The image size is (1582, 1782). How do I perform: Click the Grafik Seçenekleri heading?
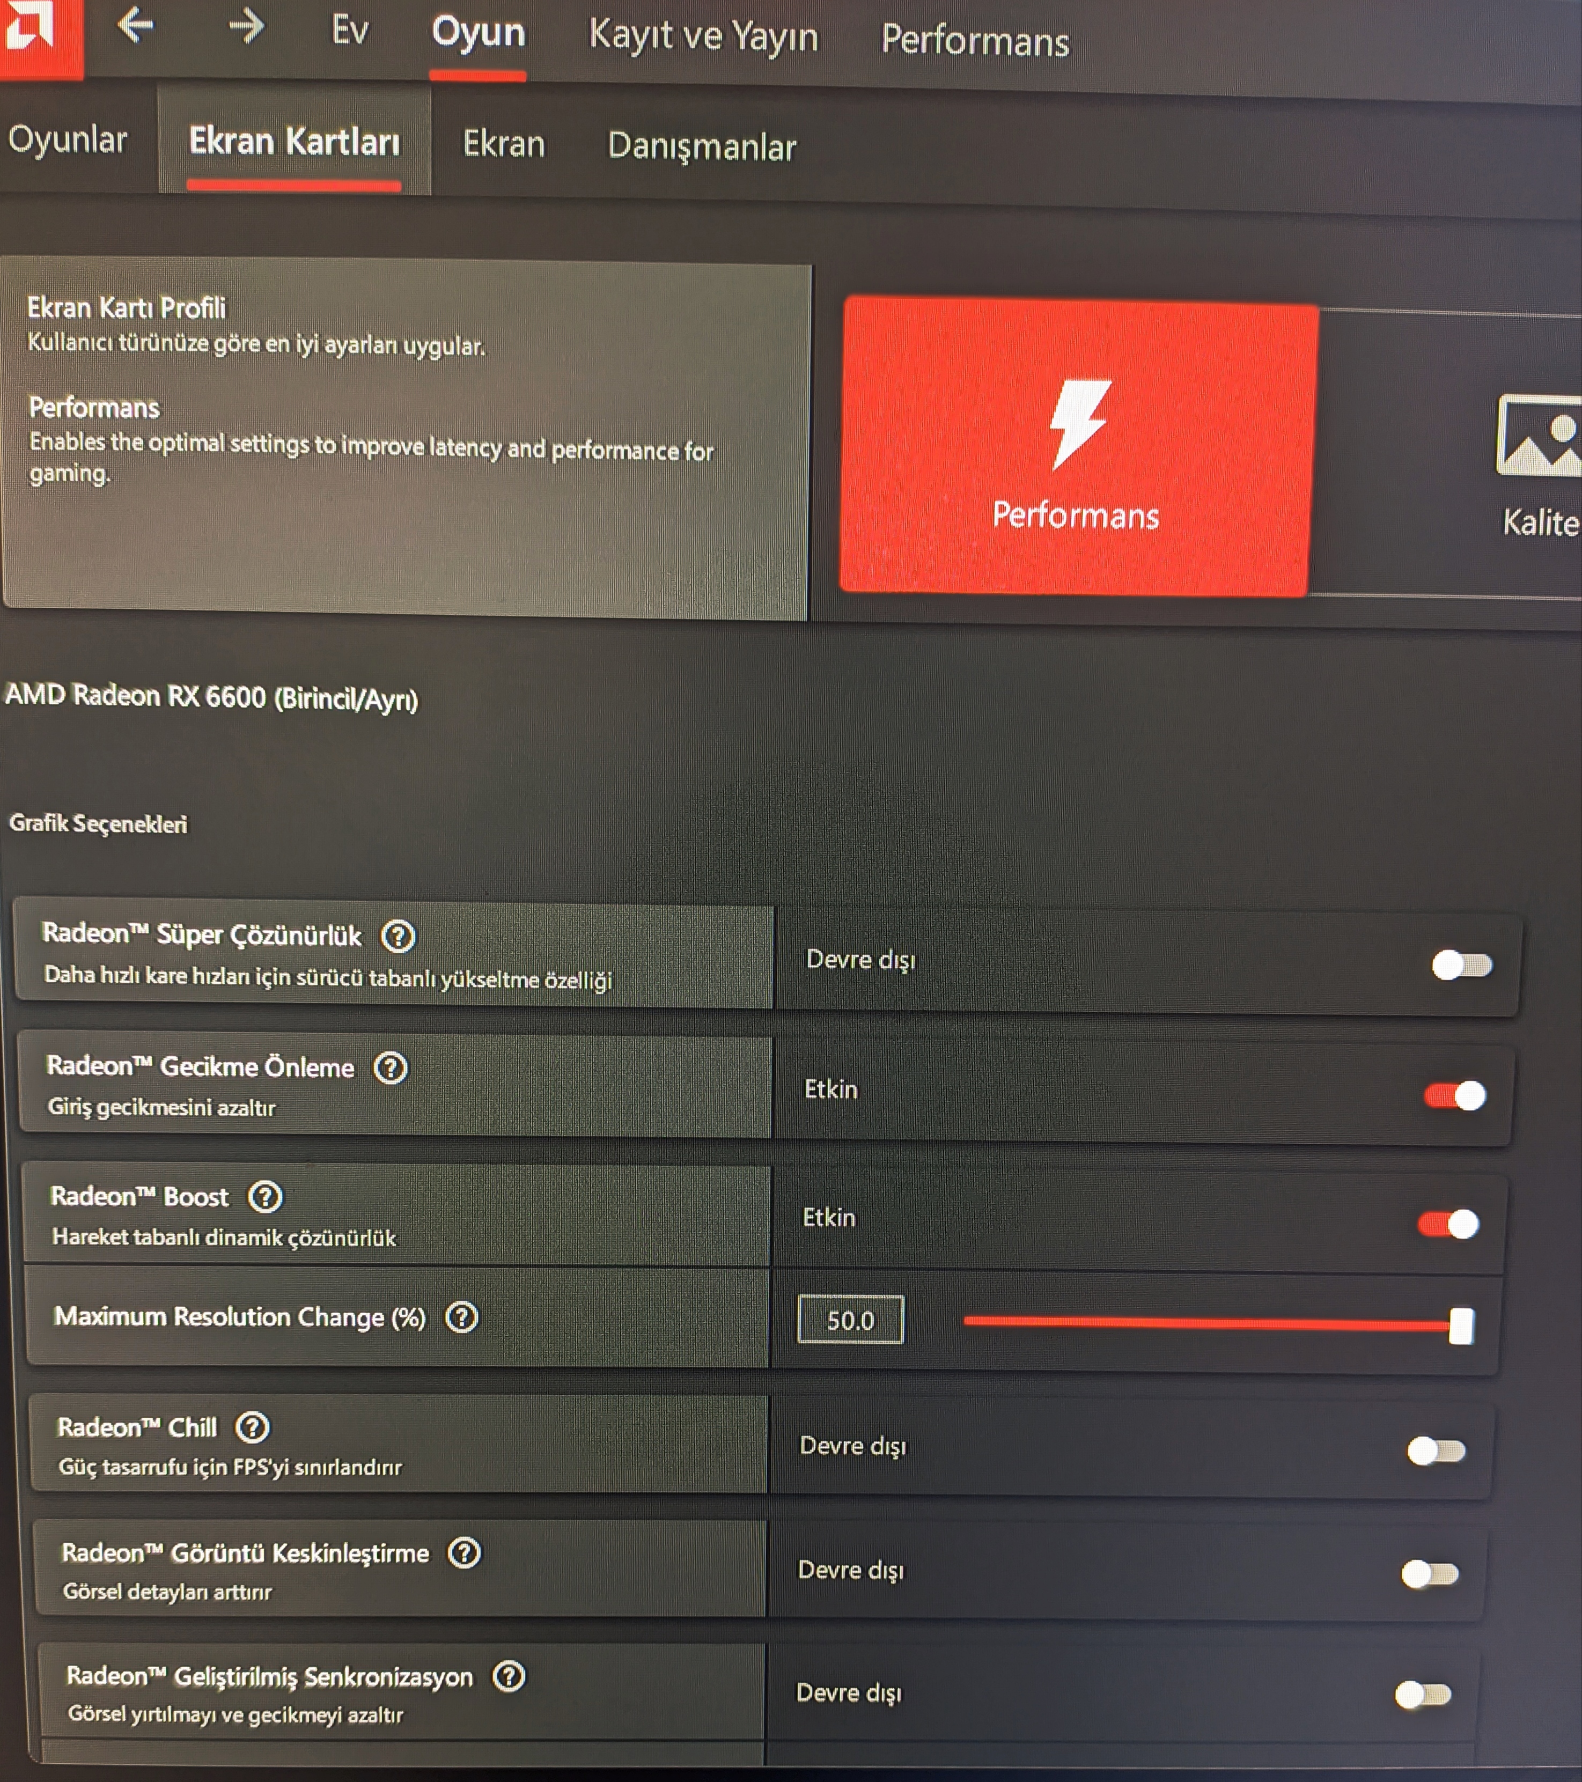pyautogui.click(x=98, y=824)
